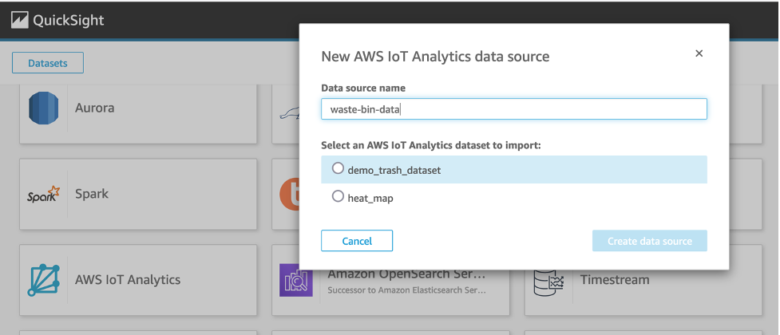
Task: Click the heat_map label text
Action: point(370,197)
